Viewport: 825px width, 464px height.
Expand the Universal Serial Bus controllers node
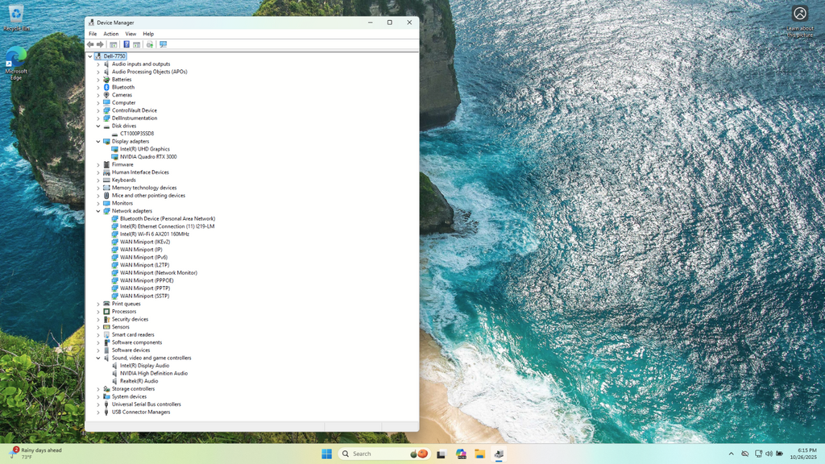(x=98, y=404)
